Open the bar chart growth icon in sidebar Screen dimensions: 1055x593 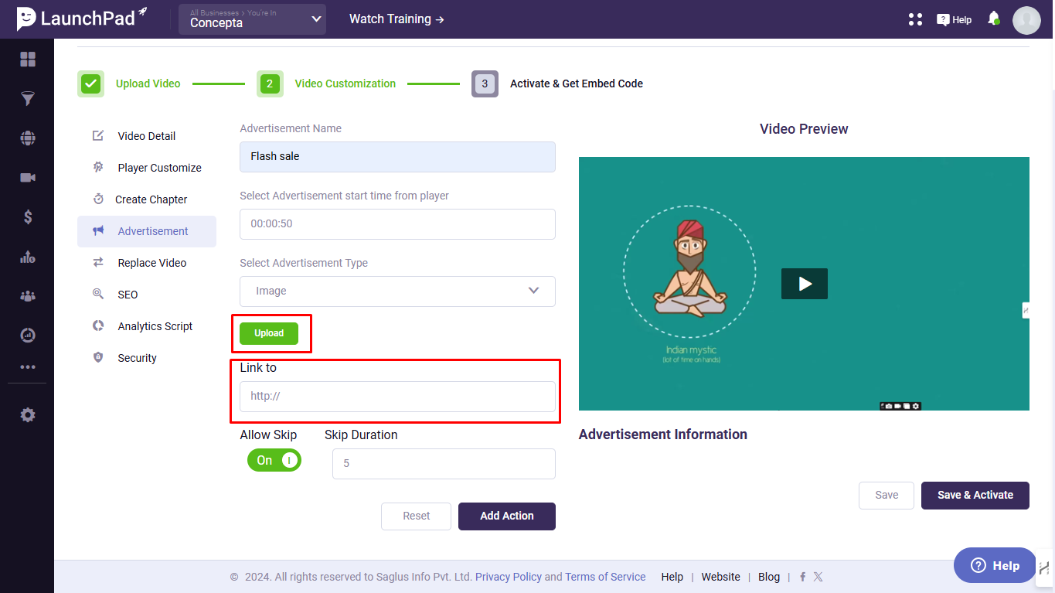pos(28,257)
